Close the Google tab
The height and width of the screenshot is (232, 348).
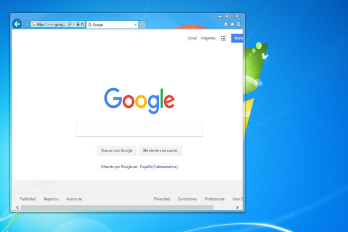click(136, 25)
